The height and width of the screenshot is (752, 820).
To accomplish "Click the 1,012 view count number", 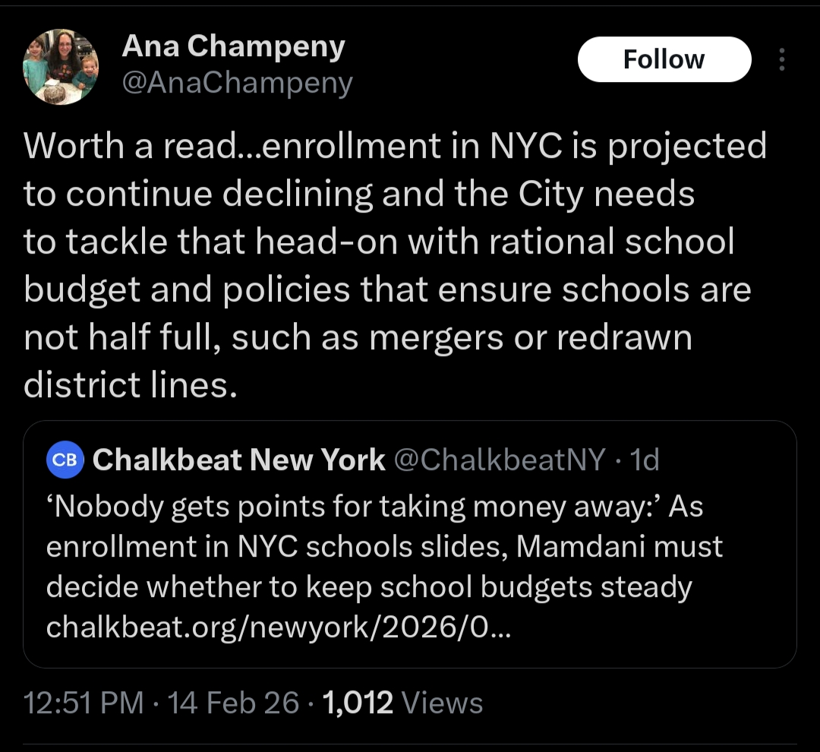I will 358,703.
